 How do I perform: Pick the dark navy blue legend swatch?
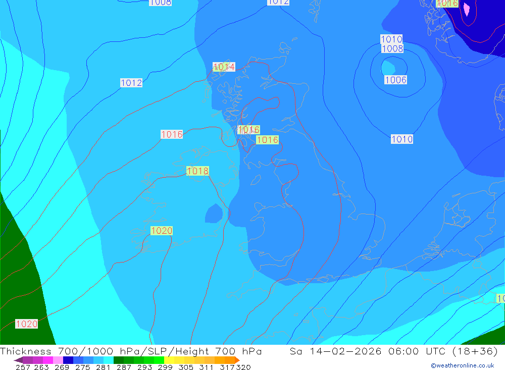[x=68, y=360]
